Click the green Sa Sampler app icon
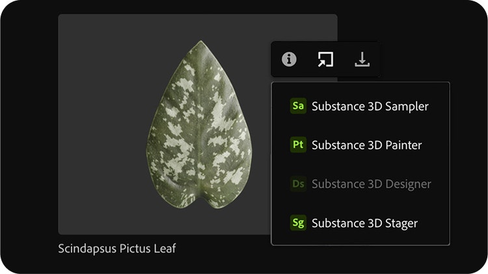This screenshot has height=274, width=488. (x=298, y=106)
